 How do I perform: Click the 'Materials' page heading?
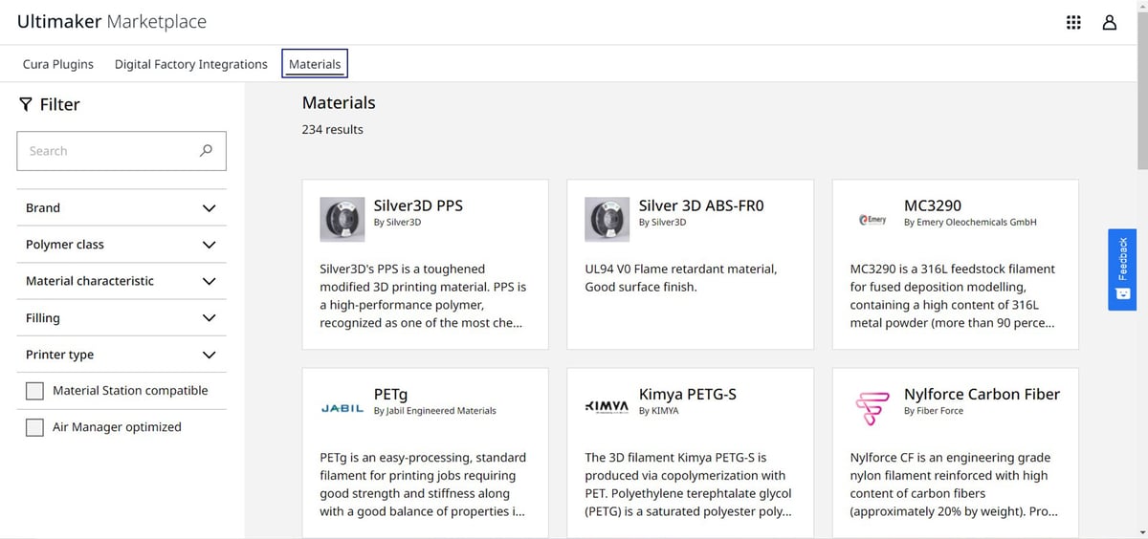coord(339,102)
